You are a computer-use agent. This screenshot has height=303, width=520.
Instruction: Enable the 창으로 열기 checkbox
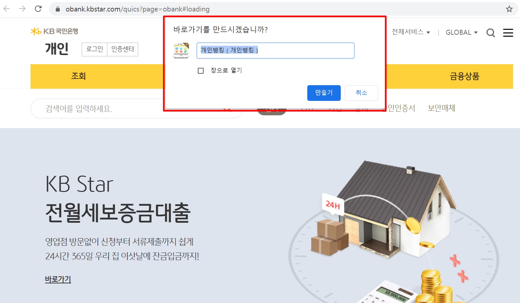pyautogui.click(x=201, y=71)
